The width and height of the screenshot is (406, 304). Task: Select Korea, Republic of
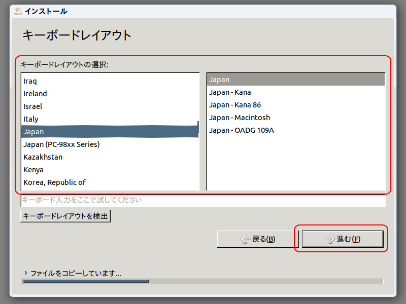110,182
